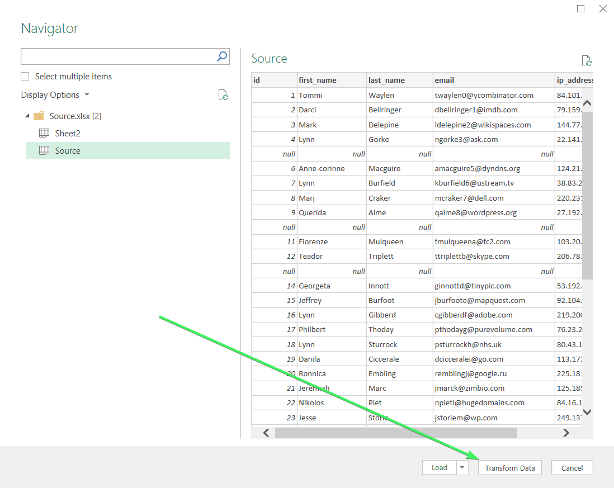This screenshot has width=614, height=488.
Task: Click the down arrow on vertical scrollbar
Action: click(x=587, y=412)
